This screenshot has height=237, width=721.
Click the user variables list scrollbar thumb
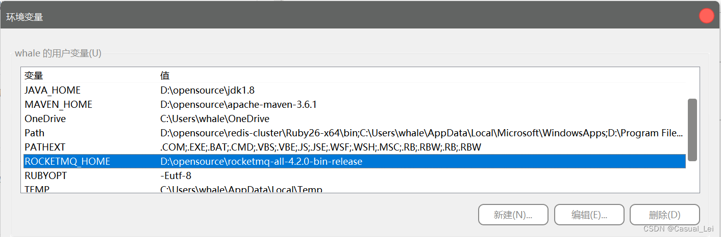[x=692, y=130]
